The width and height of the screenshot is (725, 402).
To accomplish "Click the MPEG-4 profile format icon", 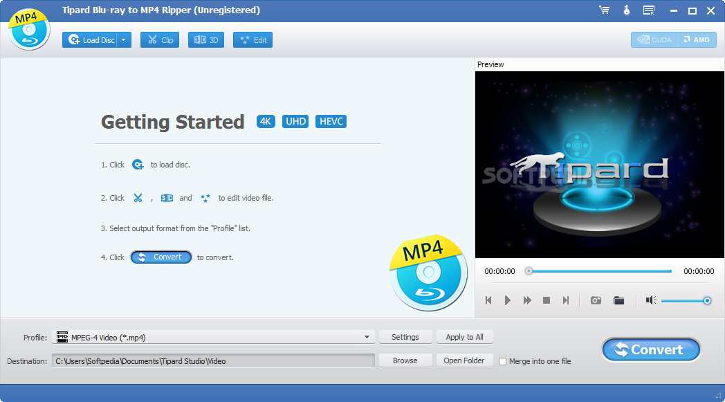I will 62,337.
